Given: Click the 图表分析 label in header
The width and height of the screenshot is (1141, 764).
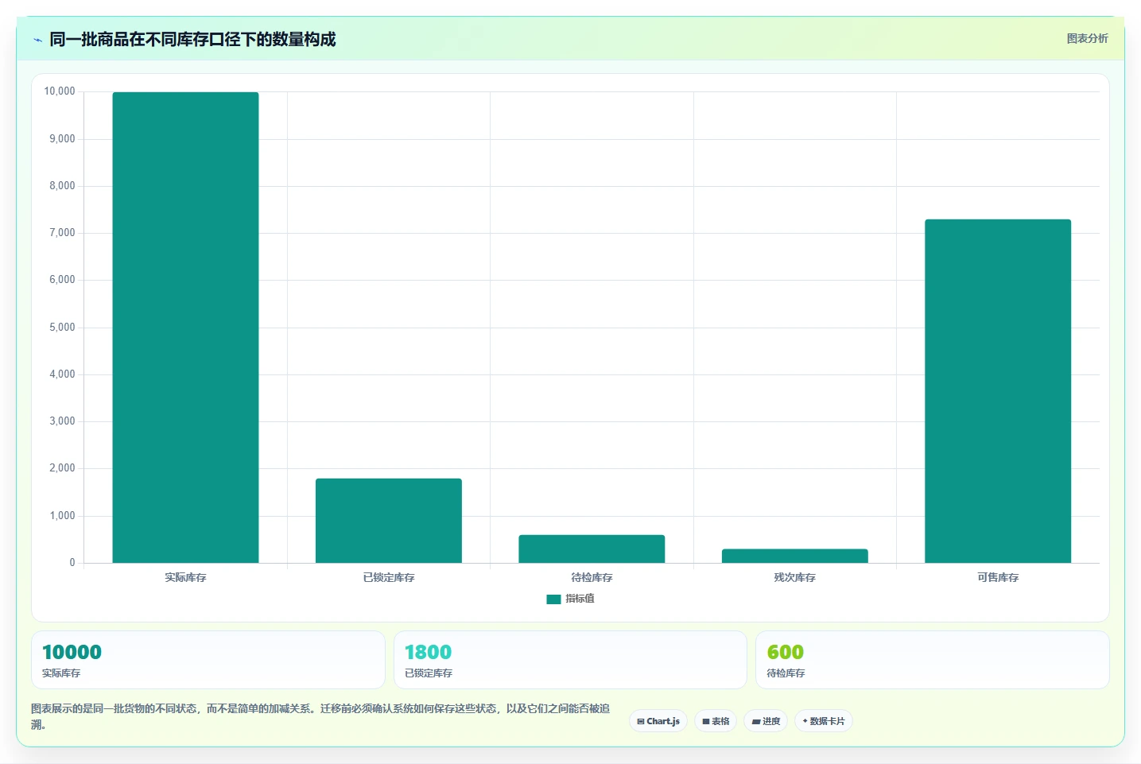Looking at the screenshot, I should [x=1087, y=38].
